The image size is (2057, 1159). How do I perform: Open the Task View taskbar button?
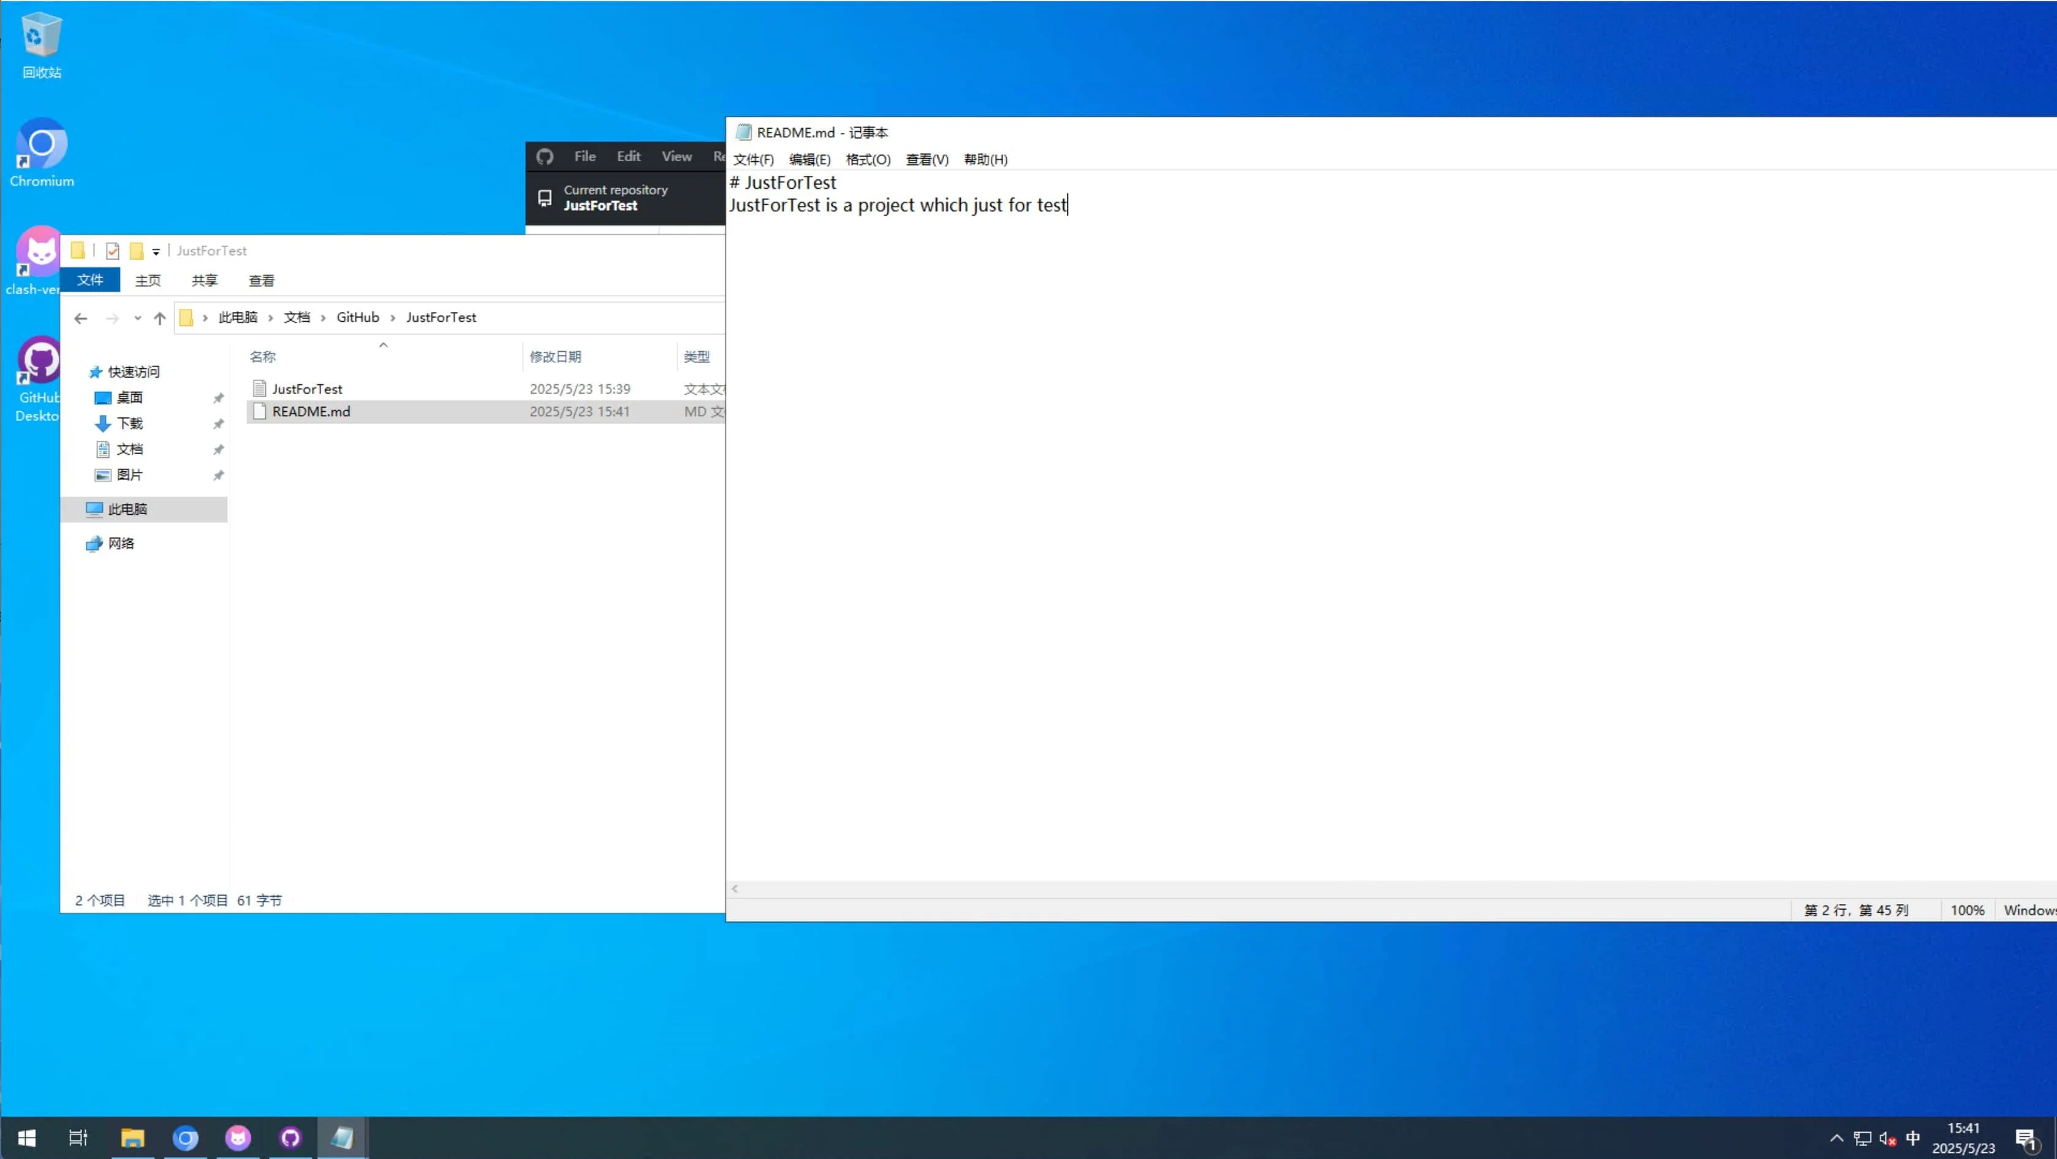pos(78,1138)
